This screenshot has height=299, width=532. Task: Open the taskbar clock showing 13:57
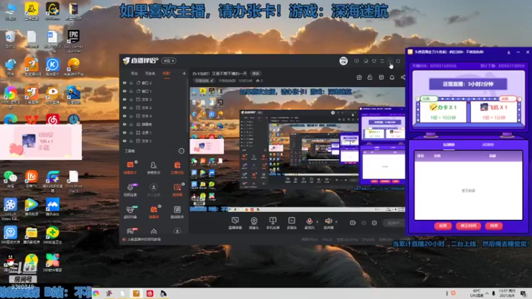pos(509,293)
